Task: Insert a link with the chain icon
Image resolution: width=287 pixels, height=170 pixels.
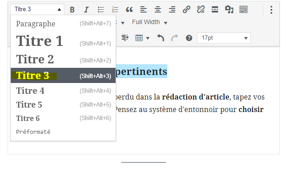Action: 186,9
